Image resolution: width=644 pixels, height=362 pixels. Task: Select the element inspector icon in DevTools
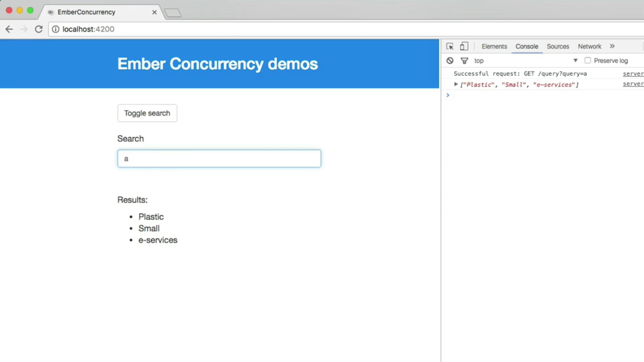450,46
